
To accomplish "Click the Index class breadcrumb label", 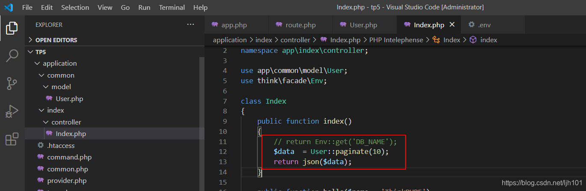I will tap(452, 40).
